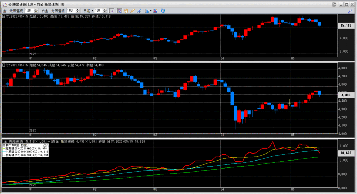This screenshot has height=194, width=357.
Task: Open the add indicator chart icon
Action: (x=146, y=11)
